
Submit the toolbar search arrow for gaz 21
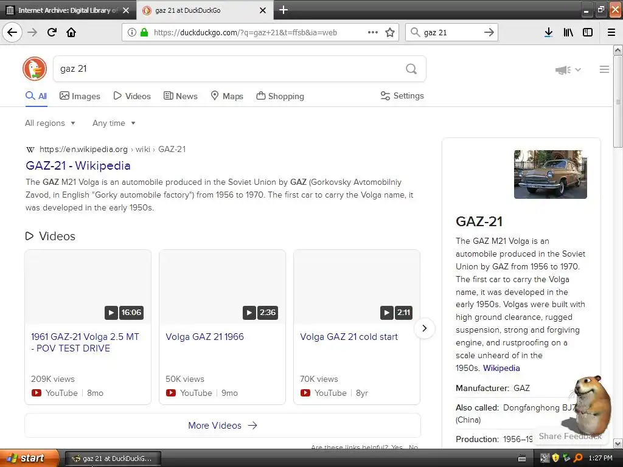(489, 33)
